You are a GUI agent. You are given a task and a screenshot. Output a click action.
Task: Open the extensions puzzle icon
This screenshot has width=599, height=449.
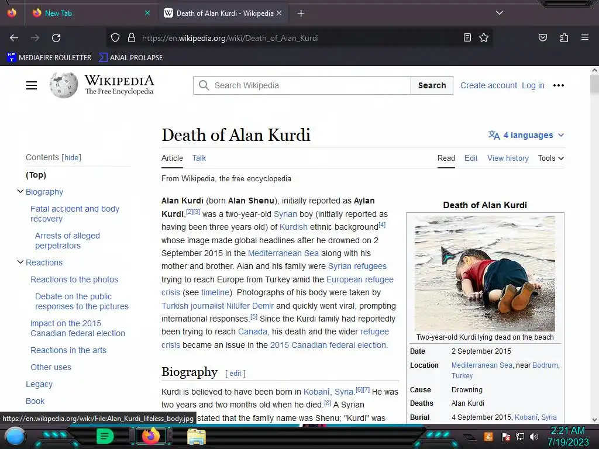click(564, 37)
